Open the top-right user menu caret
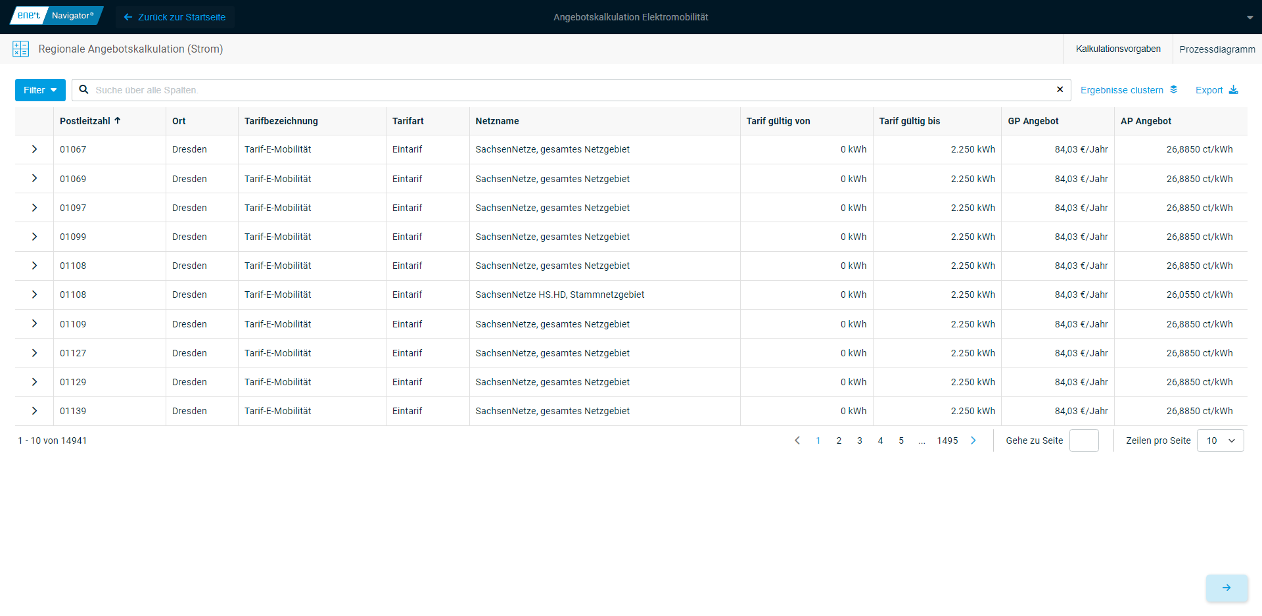 point(1250,18)
